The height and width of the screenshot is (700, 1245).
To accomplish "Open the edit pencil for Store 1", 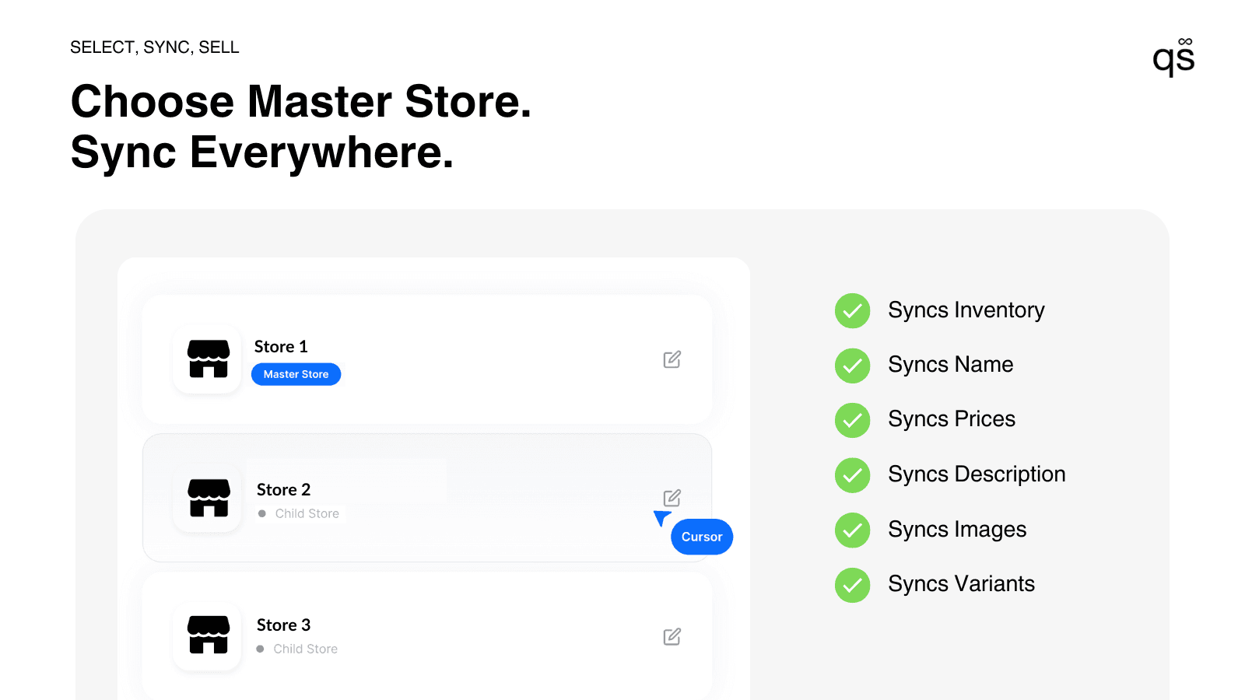I will tap(672, 359).
